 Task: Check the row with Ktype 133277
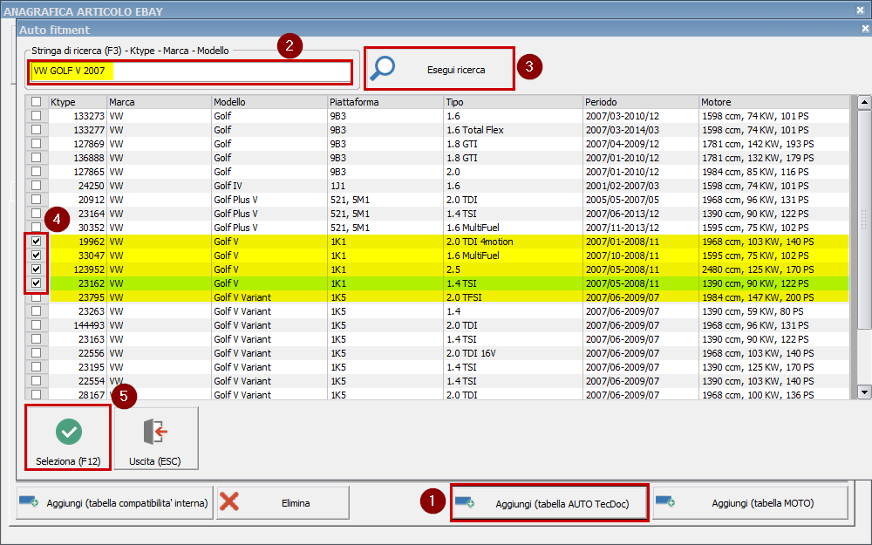coord(36,130)
